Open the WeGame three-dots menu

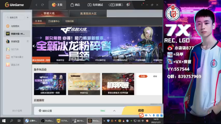pyautogui.click(x=142, y=5)
